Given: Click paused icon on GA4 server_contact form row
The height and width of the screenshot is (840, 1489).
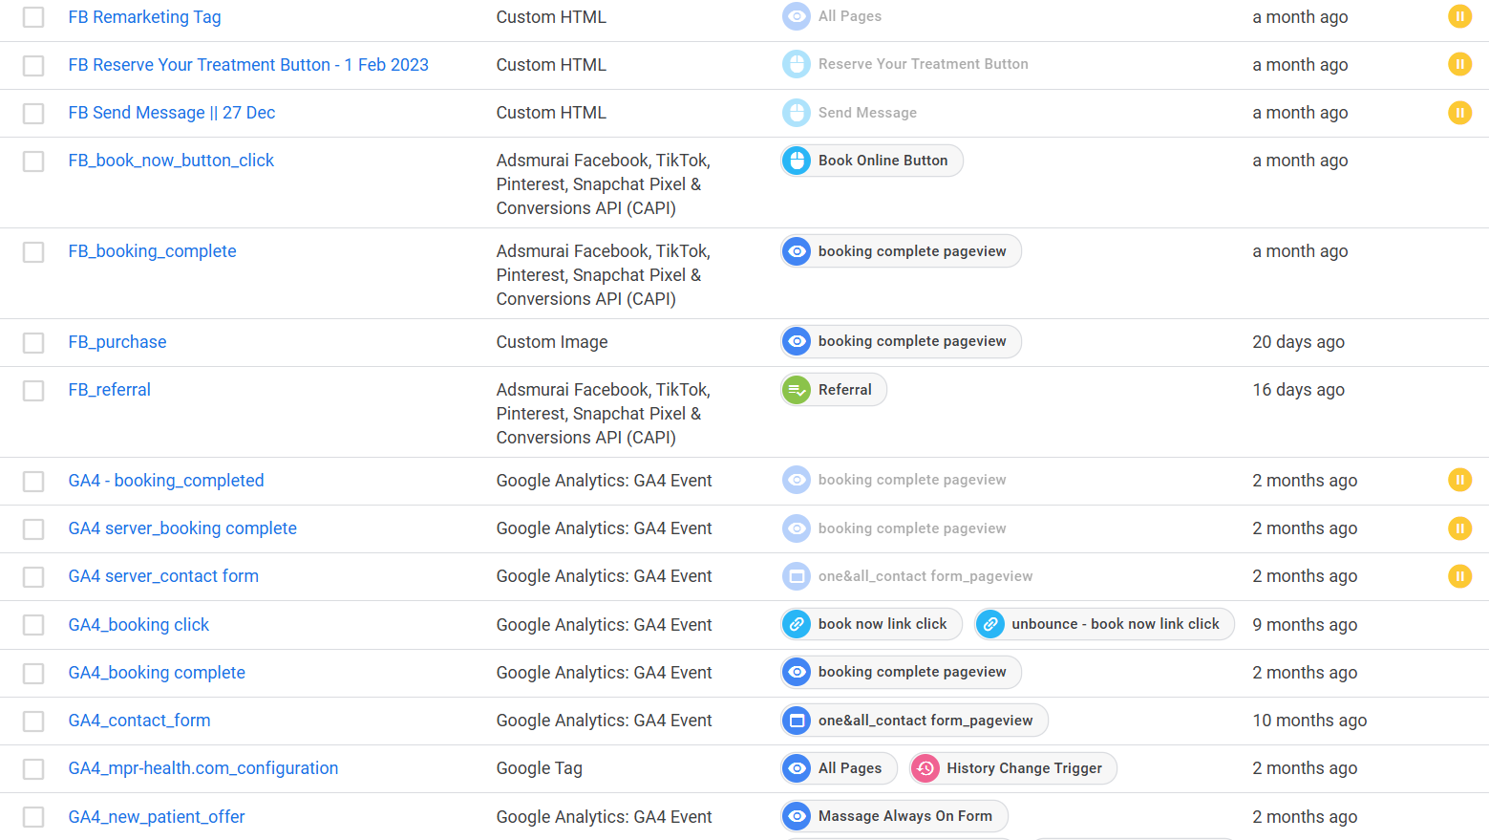Looking at the screenshot, I should click(1459, 576).
